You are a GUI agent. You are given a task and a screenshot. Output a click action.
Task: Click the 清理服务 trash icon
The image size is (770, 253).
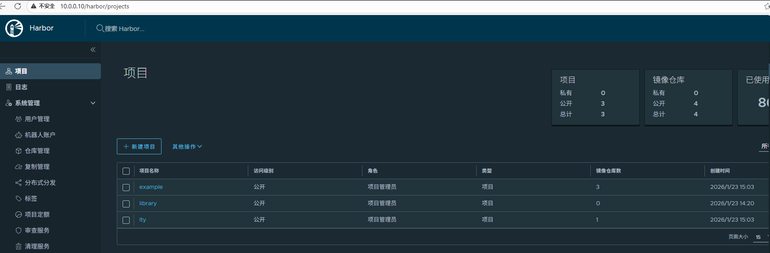(x=19, y=246)
